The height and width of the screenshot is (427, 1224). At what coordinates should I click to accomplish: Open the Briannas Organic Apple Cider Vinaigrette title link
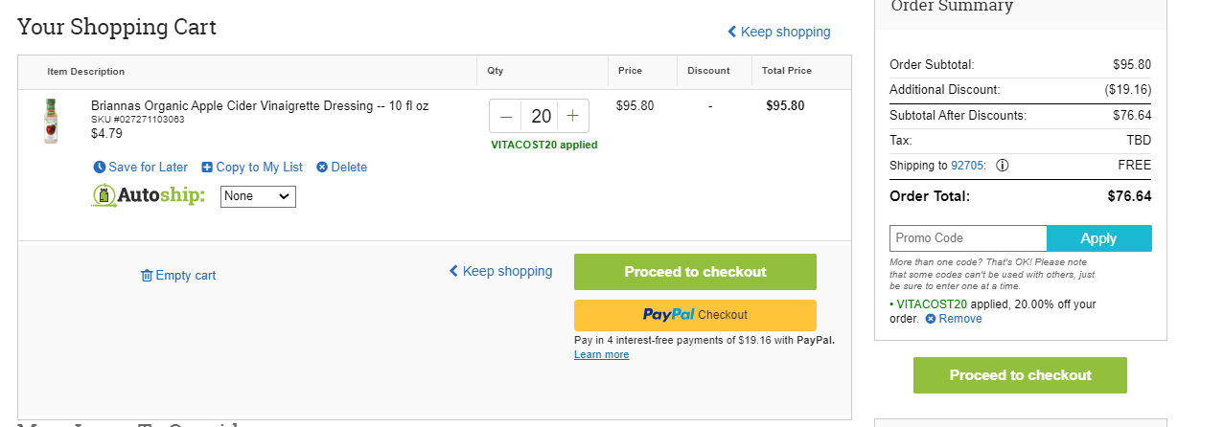point(260,106)
